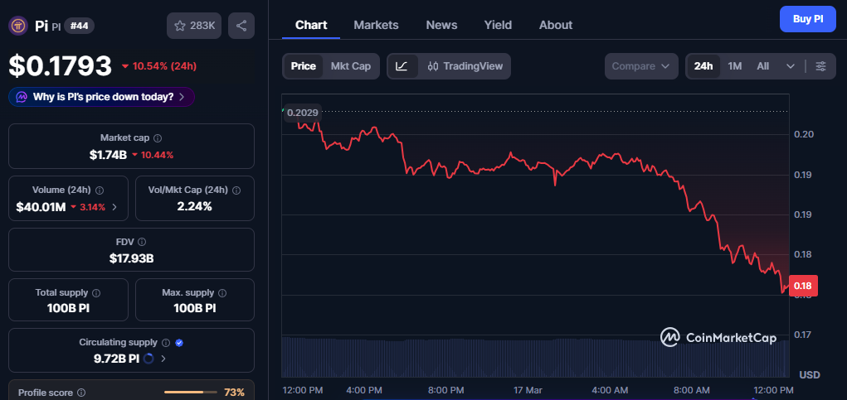847x400 pixels.
Task: Click the Market cap info icon
Action: (x=158, y=138)
